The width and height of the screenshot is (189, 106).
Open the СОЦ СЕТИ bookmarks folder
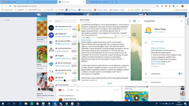(x=49, y=10)
